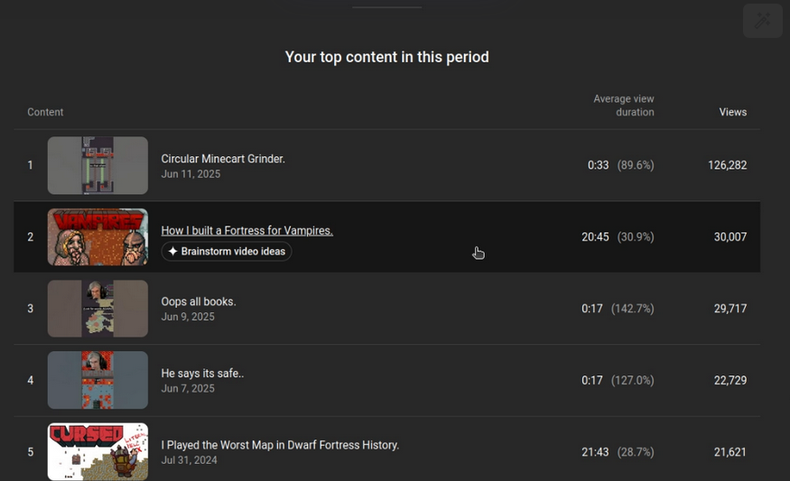Image resolution: width=790 pixels, height=481 pixels.
Task: Select the 126,282 views value
Action: 727,165
